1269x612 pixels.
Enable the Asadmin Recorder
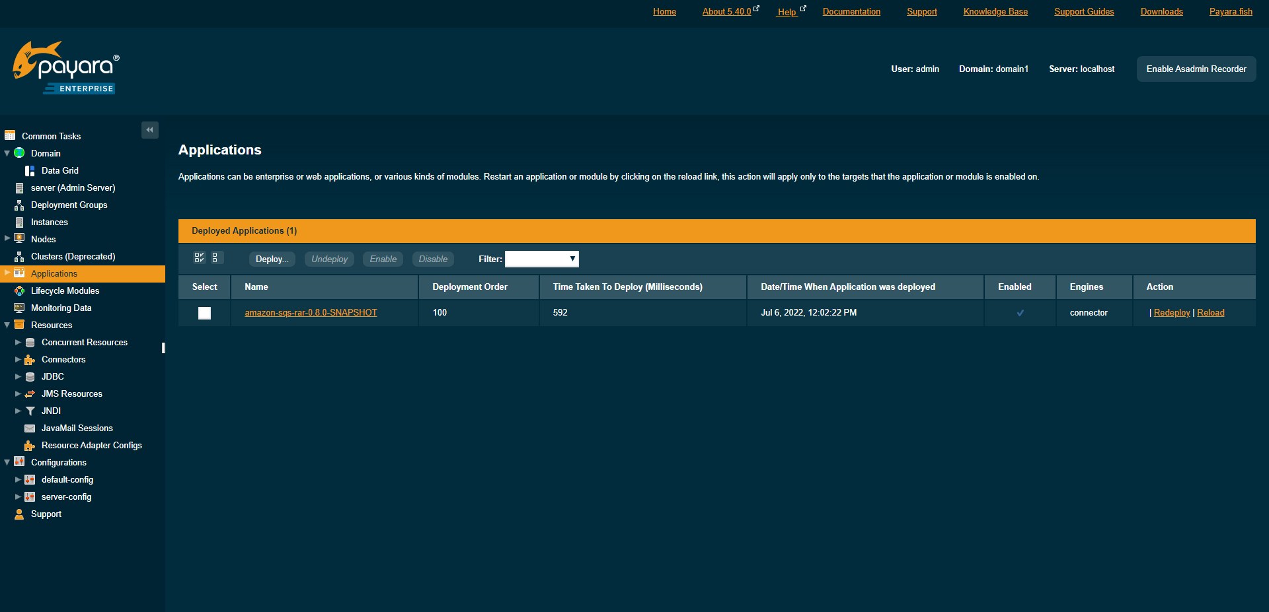[x=1196, y=69]
